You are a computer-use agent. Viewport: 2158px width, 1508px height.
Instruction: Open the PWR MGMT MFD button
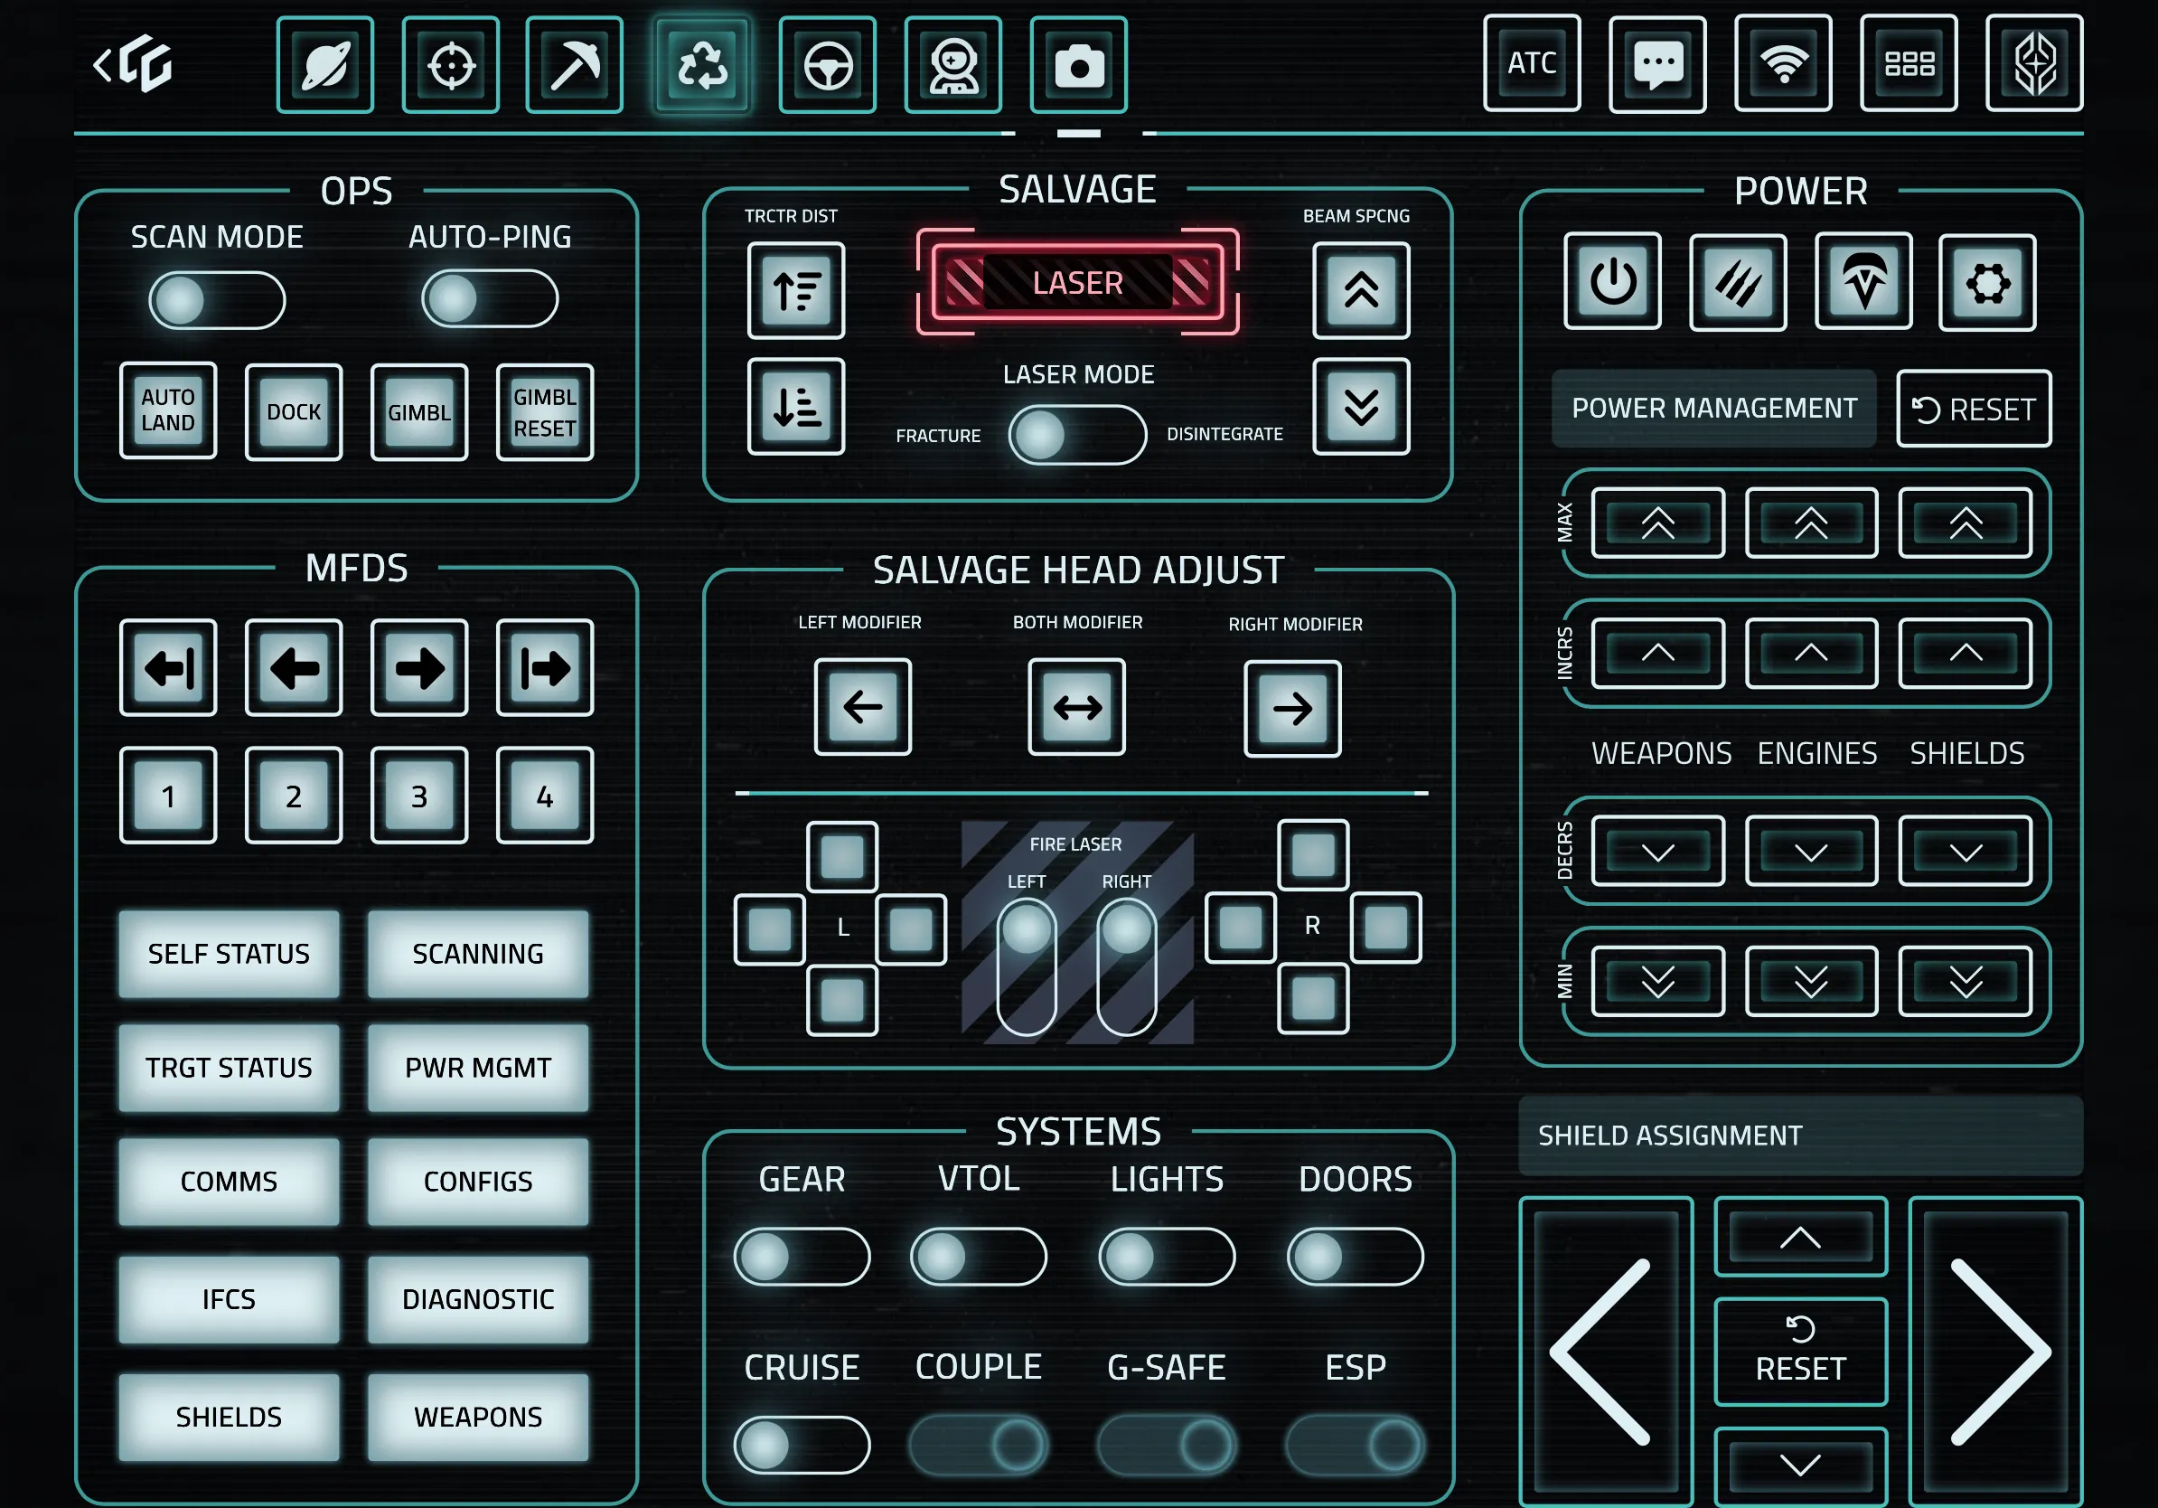477,1068
